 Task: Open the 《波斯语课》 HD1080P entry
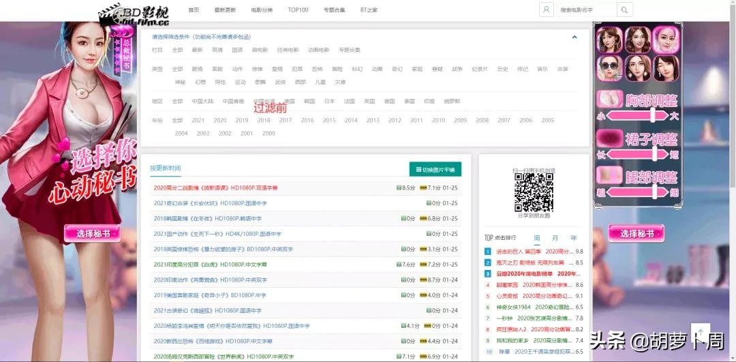[215, 187]
